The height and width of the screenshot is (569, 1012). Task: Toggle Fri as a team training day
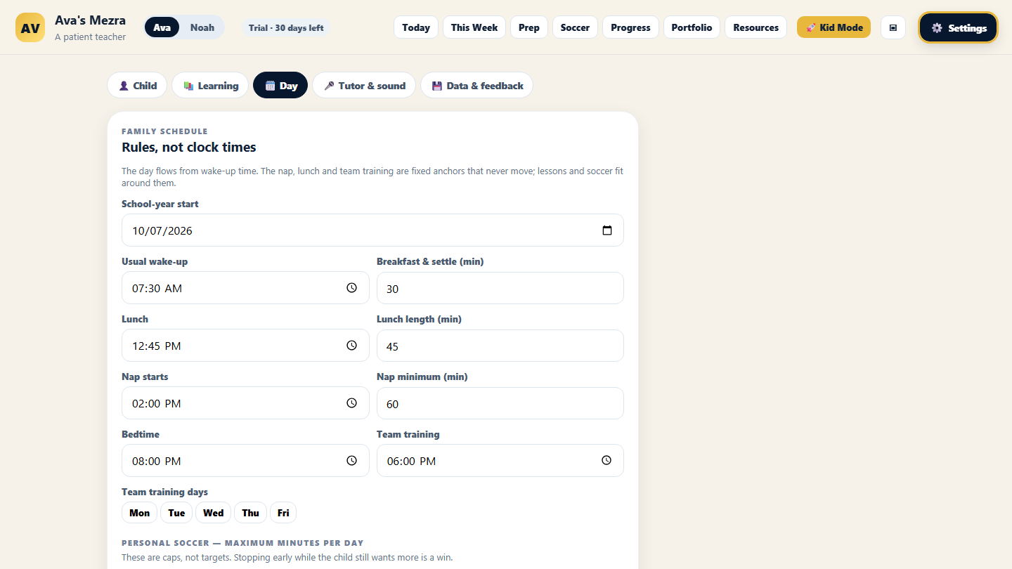click(283, 513)
